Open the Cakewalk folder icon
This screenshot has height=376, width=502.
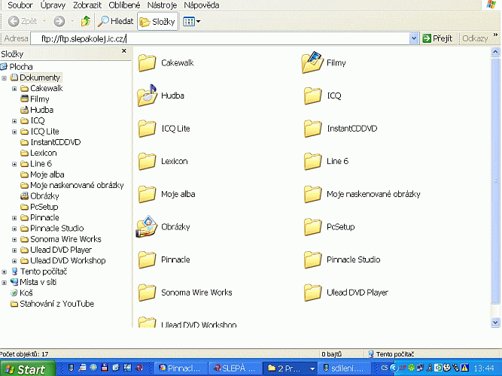click(147, 62)
